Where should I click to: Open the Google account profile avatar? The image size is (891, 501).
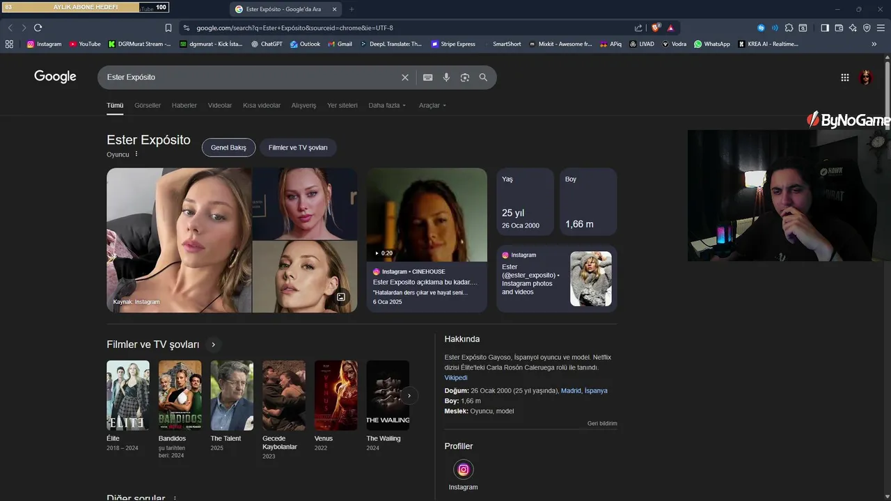(866, 77)
